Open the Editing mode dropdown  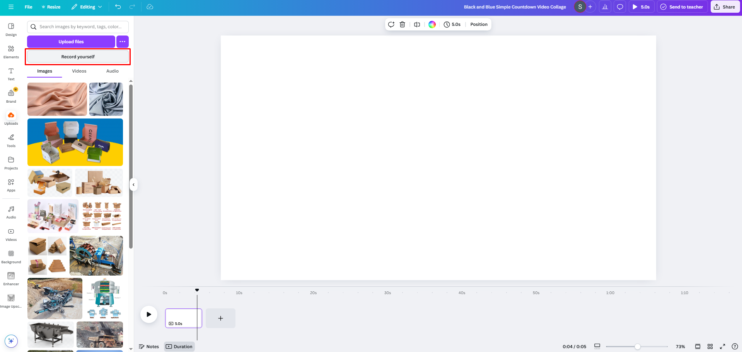click(x=87, y=7)
